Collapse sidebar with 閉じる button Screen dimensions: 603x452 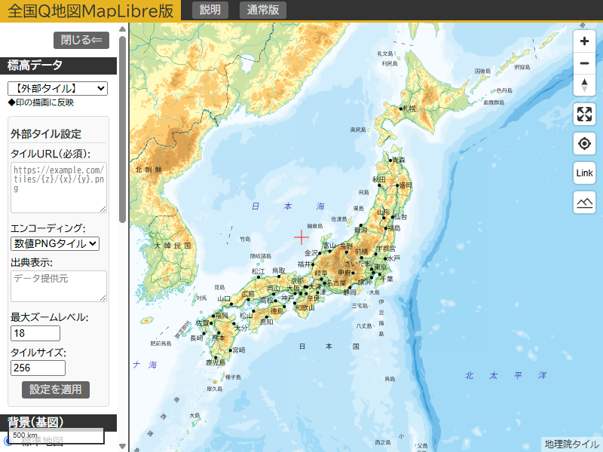point(81,41)
